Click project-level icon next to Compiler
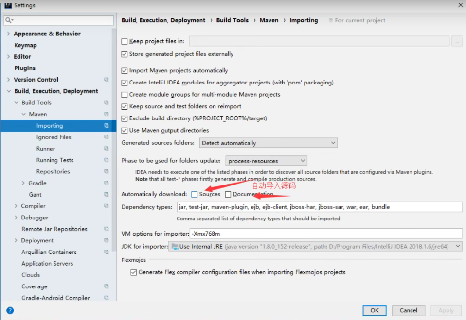466x320 pixels. pyautogui.click(x=106, y=206)
